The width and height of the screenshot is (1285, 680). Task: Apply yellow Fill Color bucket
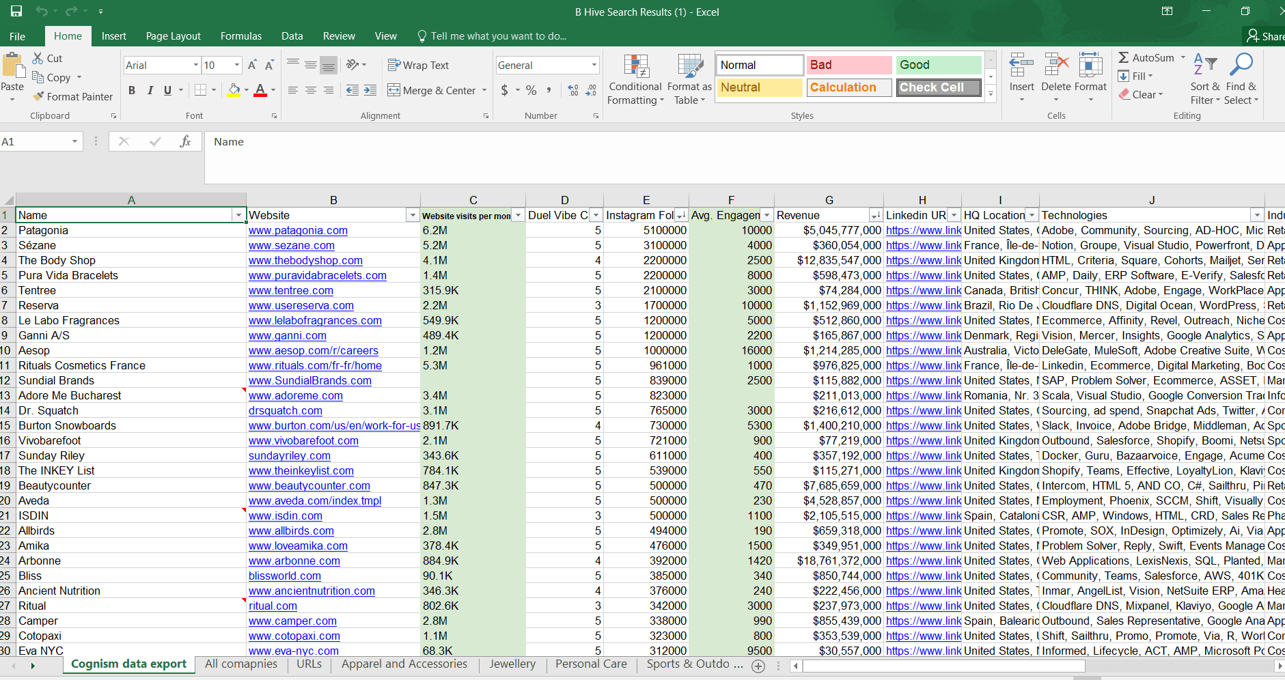[x=234, y=90]
